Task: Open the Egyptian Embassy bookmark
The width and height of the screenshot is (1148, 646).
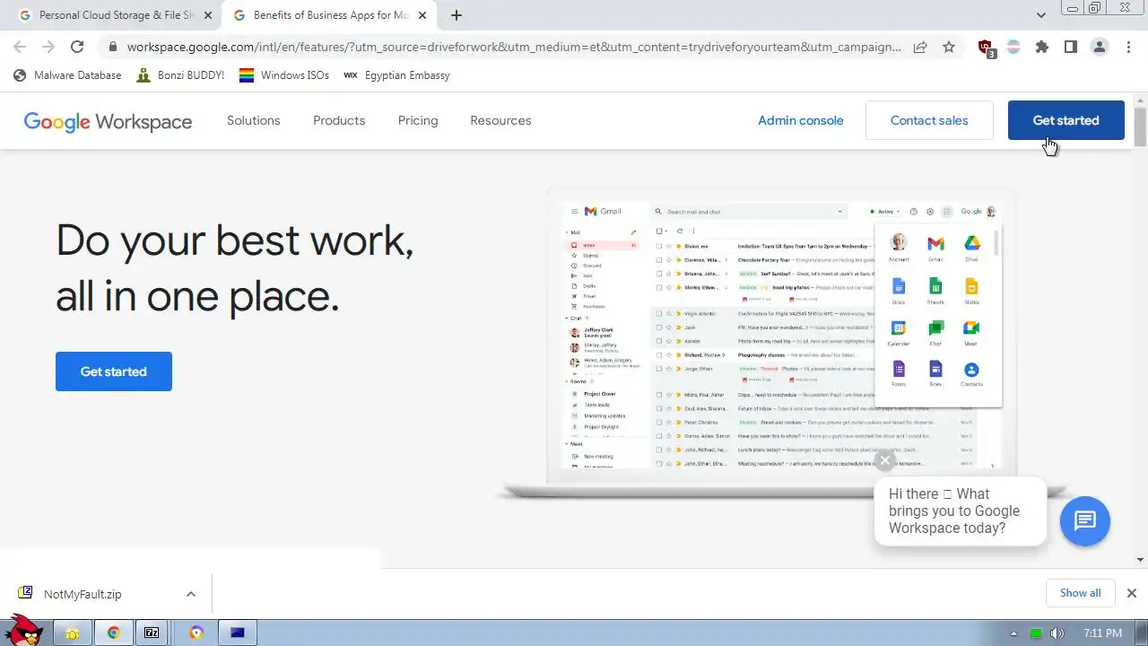Action: [x=396, y=75]
